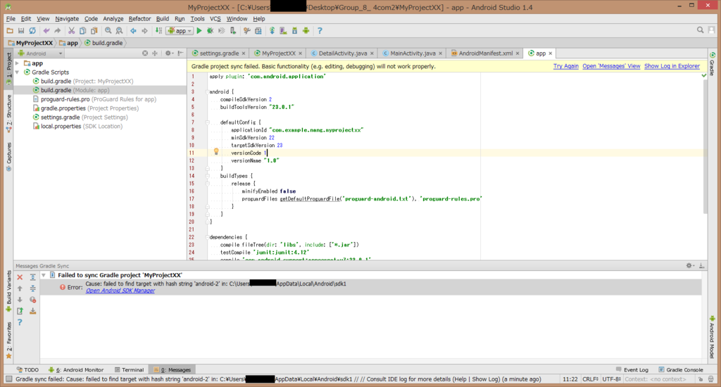Toggle the Captures side tab

pos(8,156)
